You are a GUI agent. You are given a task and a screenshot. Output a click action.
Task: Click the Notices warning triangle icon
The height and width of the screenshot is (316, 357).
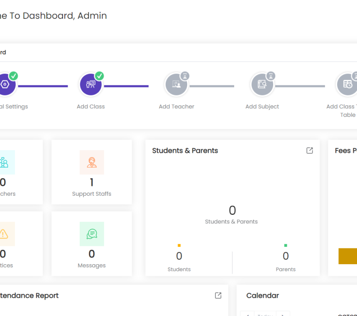coord(4,234)
